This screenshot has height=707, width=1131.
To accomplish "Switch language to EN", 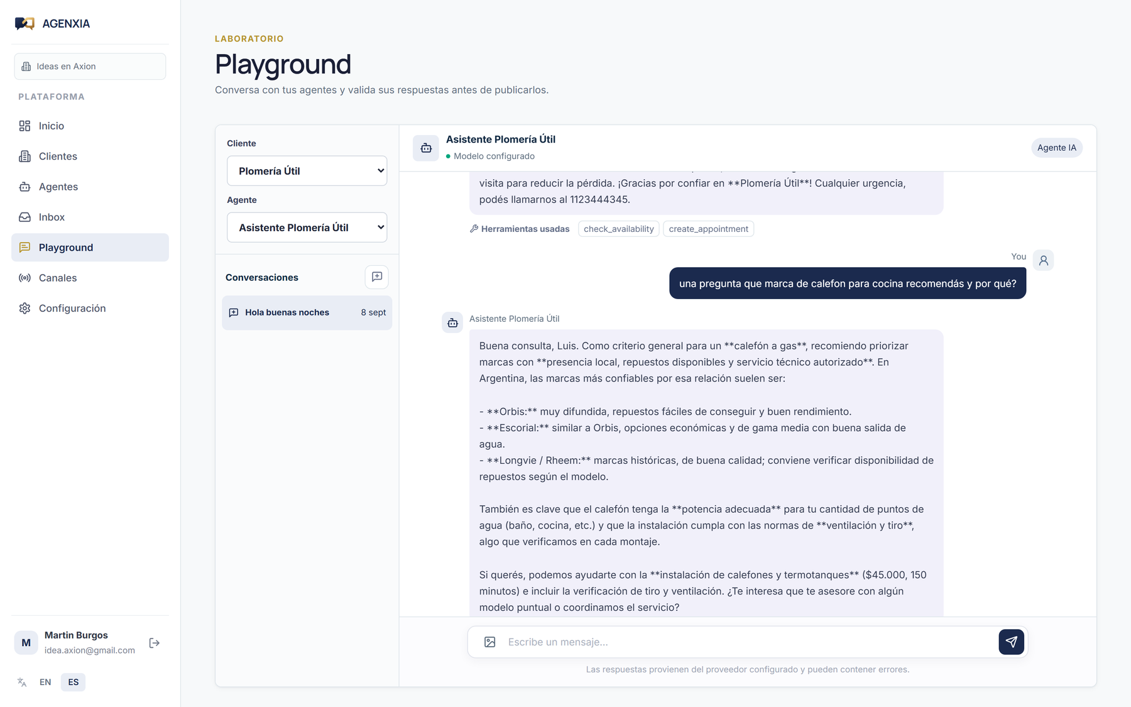I will click(x=45, y=682).
